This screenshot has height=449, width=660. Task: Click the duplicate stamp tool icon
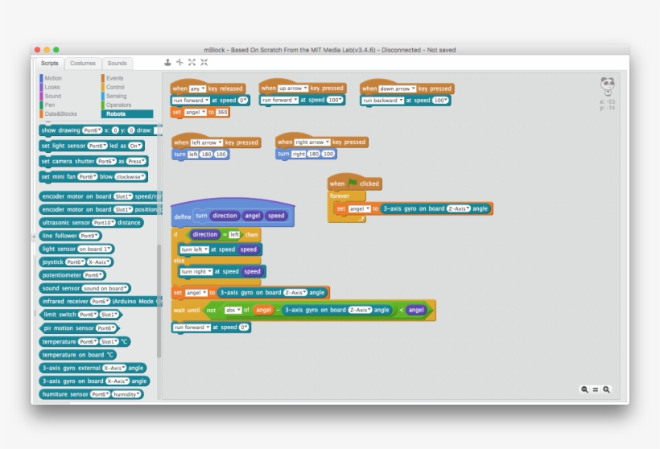(x=167, y=62)
